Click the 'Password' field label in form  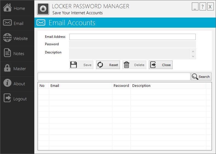(x=52, y=44)
